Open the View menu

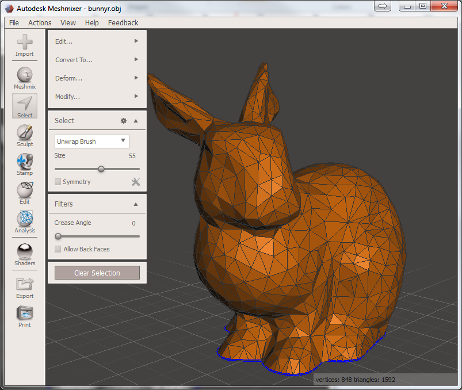coord(68,22)
